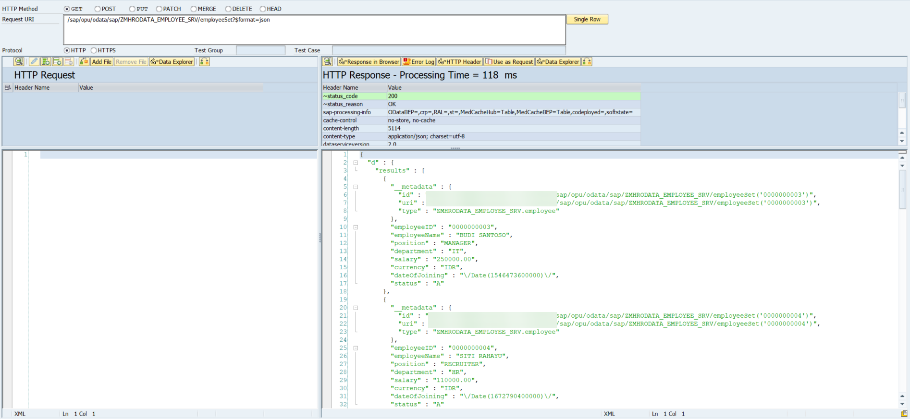The width and height of the screenshot is (910, 419).
Task: Click the response headers scroll down arrow
Action: click(x=902, y=142)
